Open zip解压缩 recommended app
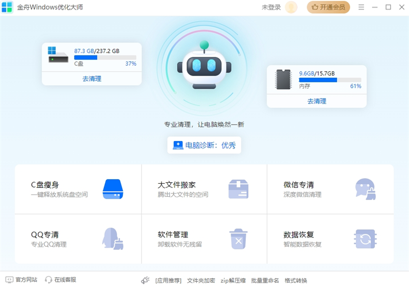This screenshot has width=409, height=287. point(233,280)
